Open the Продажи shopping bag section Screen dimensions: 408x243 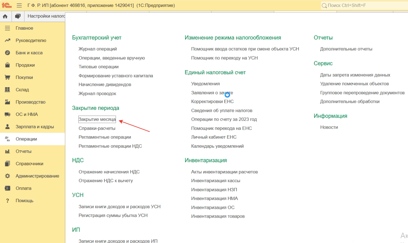coord(25,65)
